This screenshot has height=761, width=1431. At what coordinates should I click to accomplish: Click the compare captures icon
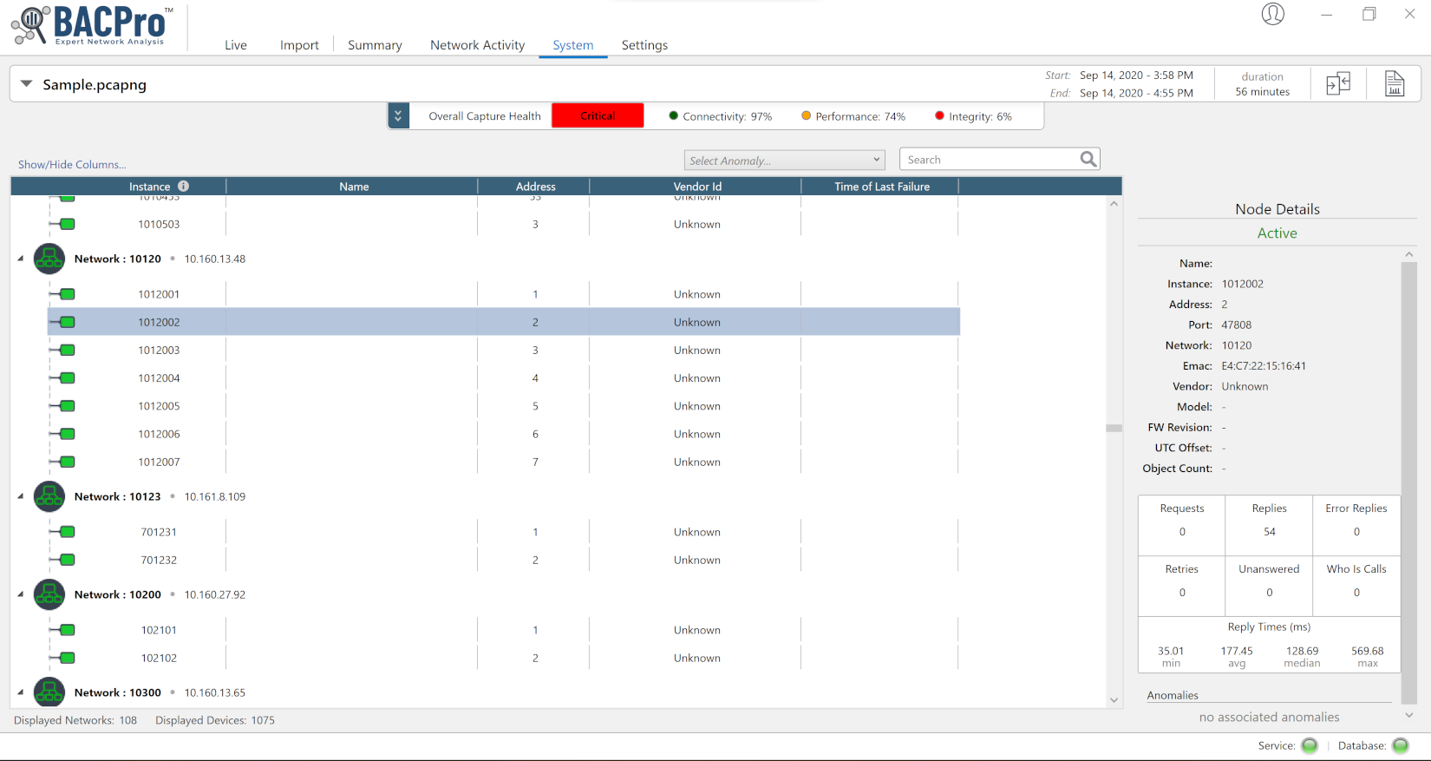click(x=1338, y=83)
